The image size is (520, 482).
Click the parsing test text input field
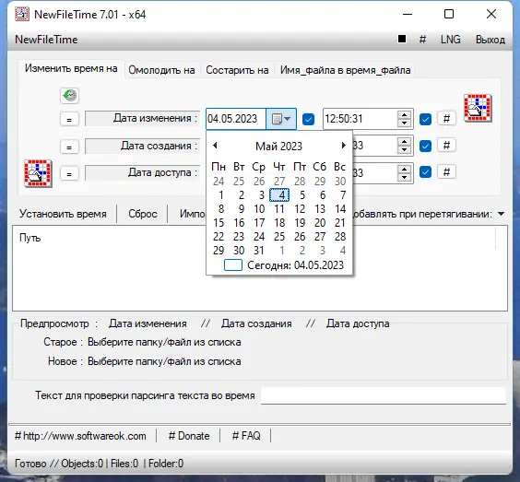coord(384,395)
